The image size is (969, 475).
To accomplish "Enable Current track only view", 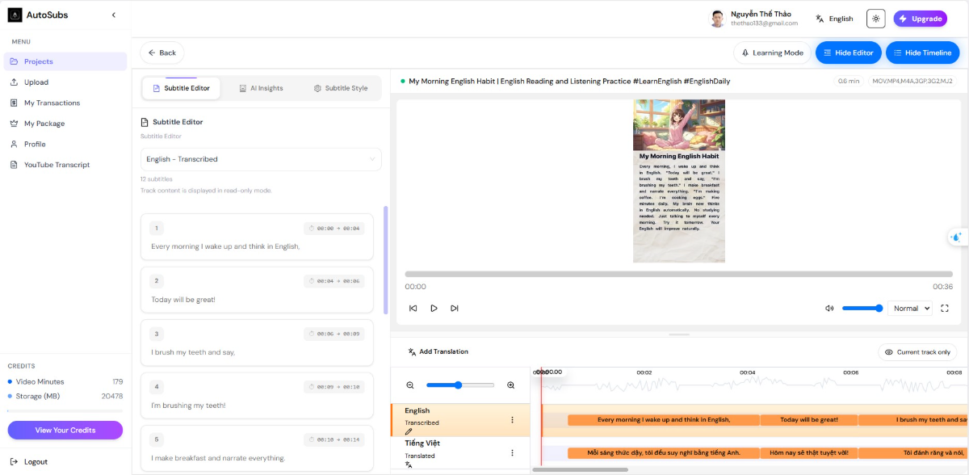I will coord(917,351).
